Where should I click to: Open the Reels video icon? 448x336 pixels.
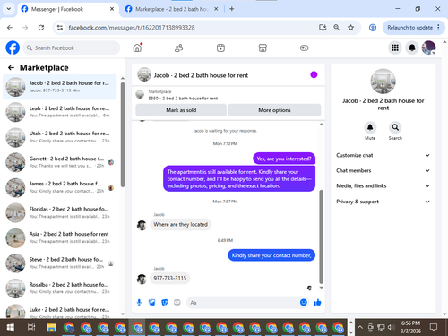pos(220,47)
